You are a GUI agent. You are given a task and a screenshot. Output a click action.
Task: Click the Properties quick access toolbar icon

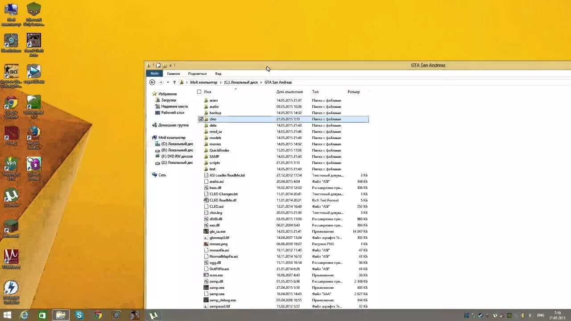(158, 66)
